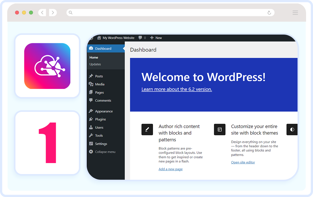Viewport: 313px width, 197px height.
Task: Open the comments bubble icon in admin bar
Action: click(x=140, y=38)
